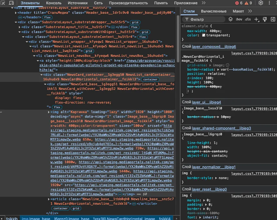Open layer_composed__ijbieg6 layer link
This screenshot has width=277, height=220.
tap(214, 47)
